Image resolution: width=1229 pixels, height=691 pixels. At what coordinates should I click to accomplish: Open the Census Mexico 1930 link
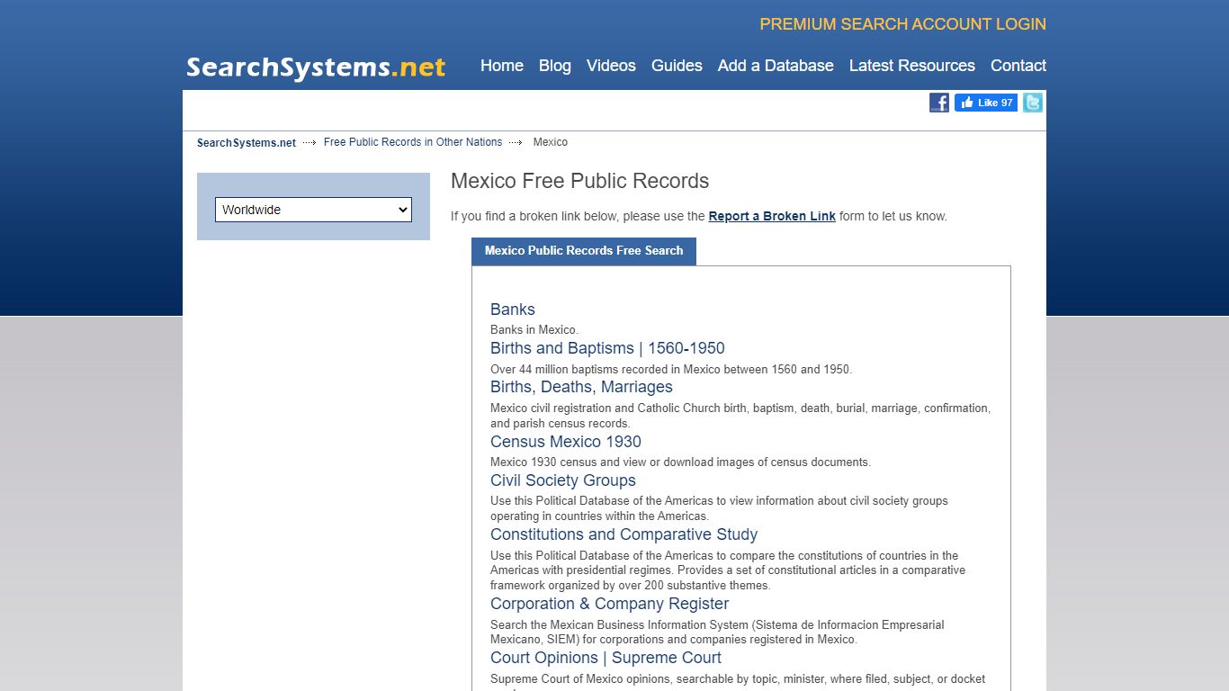click(x=566, y=442)
